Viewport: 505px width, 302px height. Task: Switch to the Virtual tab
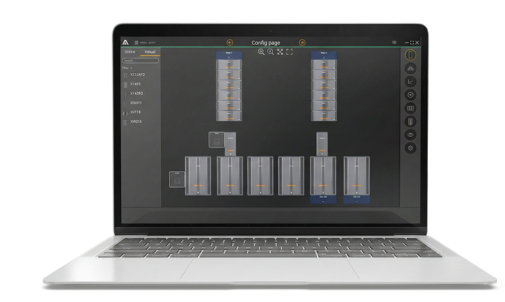150,51
